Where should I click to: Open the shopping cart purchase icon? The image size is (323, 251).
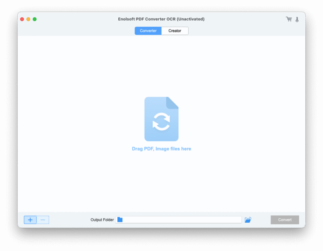tap(289, 19)
